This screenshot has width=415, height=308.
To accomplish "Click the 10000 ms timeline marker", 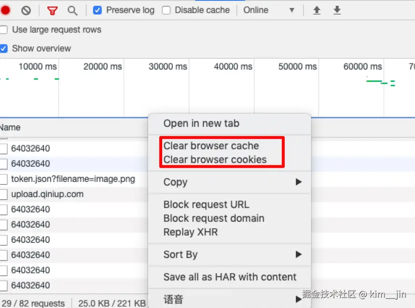I will 38,66.
